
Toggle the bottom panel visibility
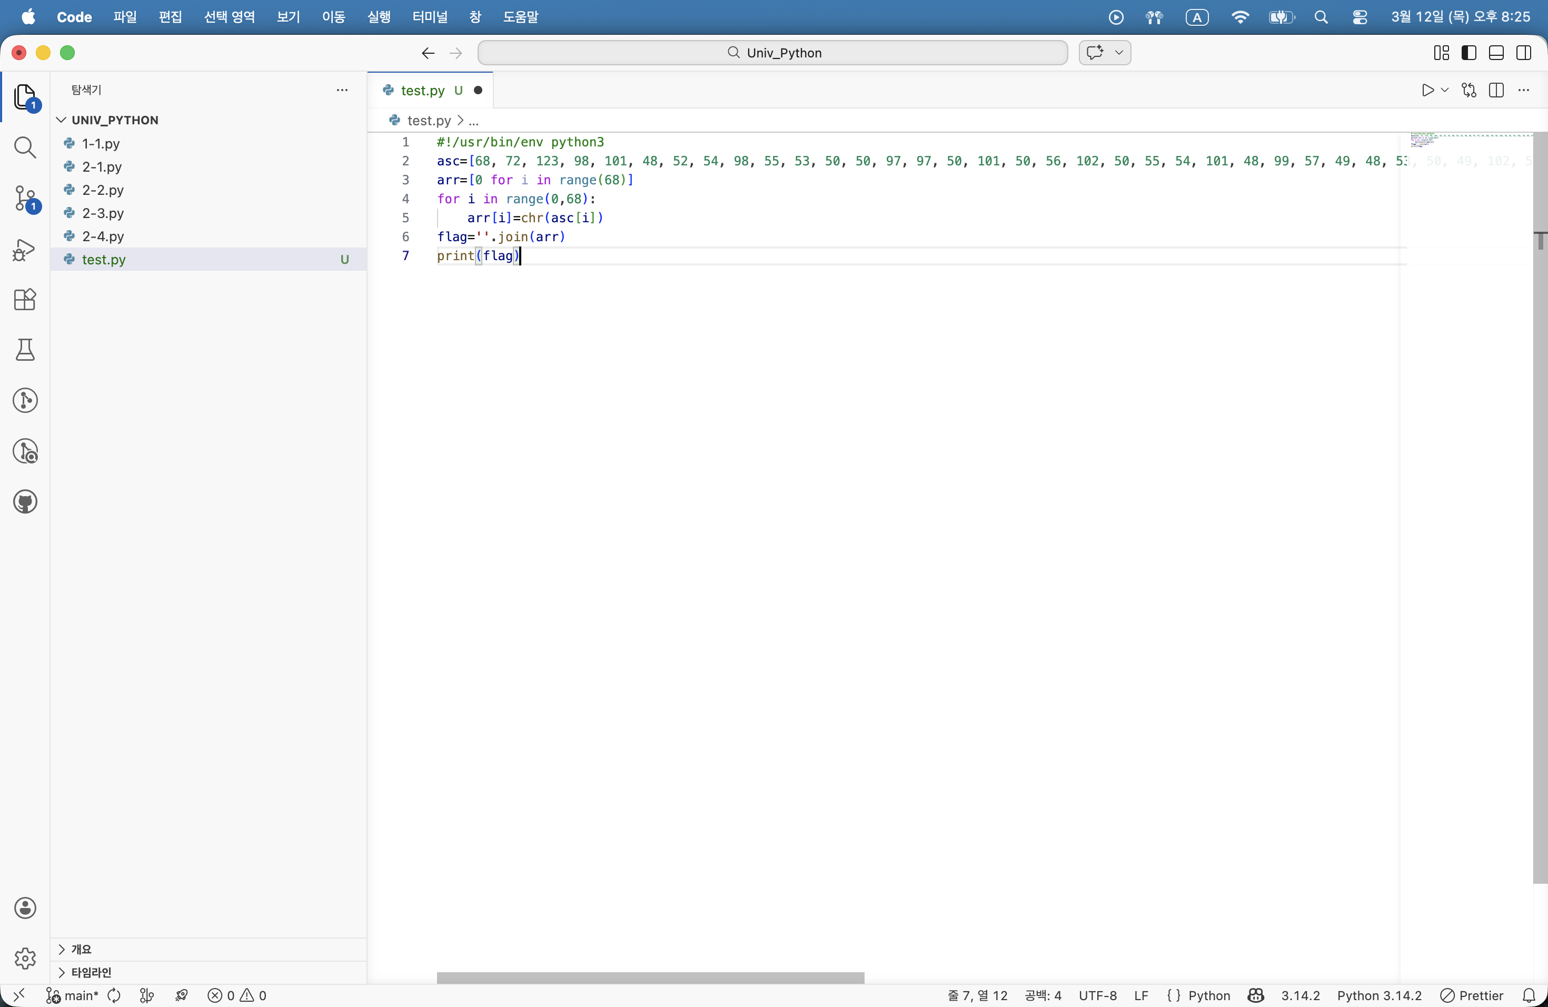[1496, 53]
